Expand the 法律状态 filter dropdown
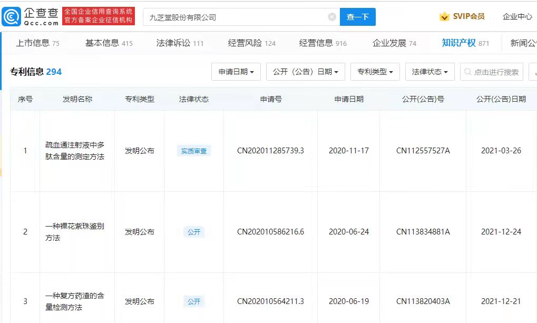Screen dimensions: 537x323 (x=430, y=72)
